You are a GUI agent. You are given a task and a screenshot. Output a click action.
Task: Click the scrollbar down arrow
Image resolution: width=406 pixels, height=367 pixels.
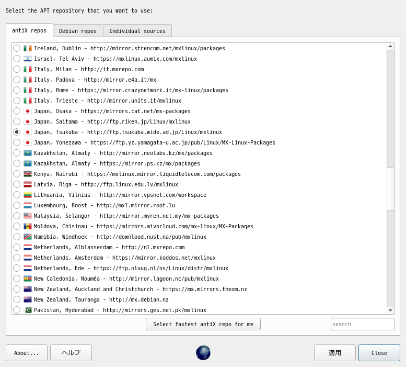click(x=390, y=310)
